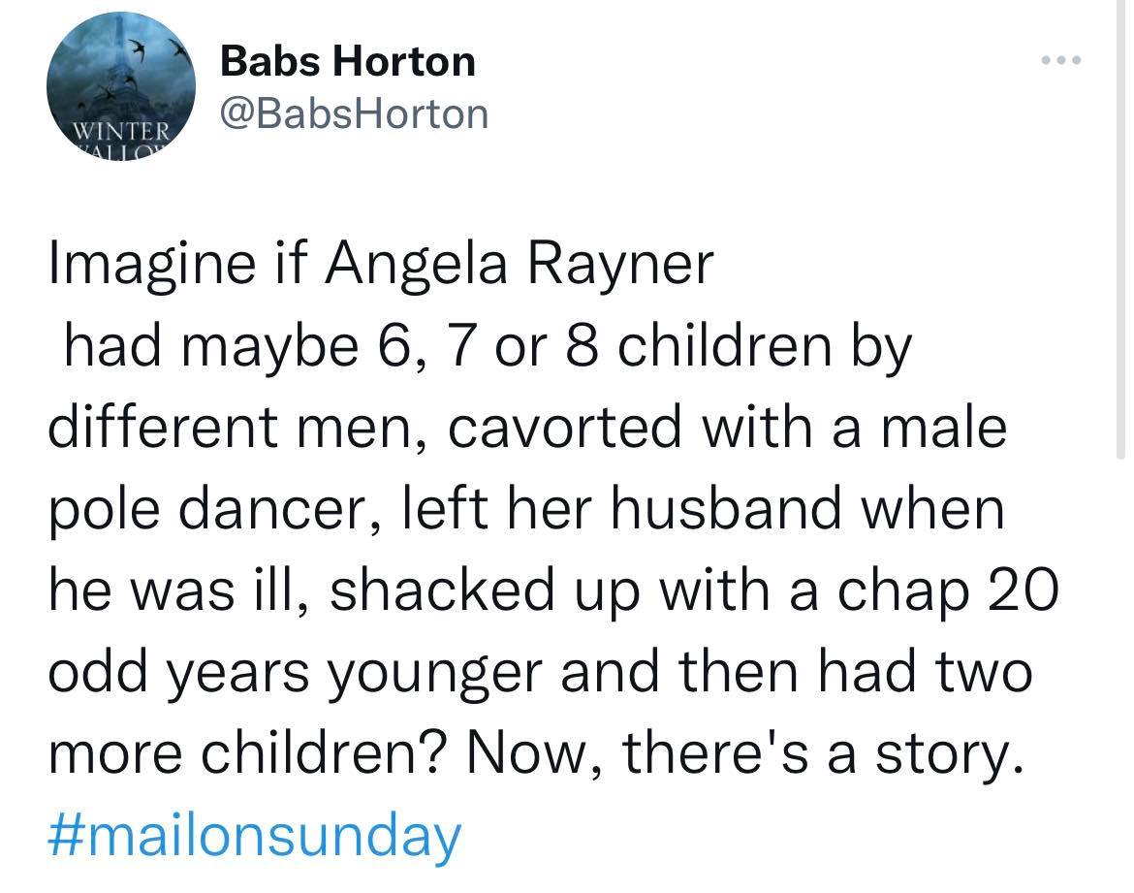Open Babs Horton's profile via display name
This screenshot has height=893, width=1134.
coord(348,60)
